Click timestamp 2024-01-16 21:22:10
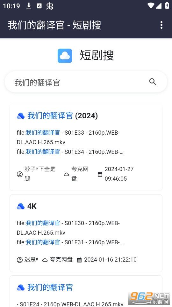 [x=111, y=260]
